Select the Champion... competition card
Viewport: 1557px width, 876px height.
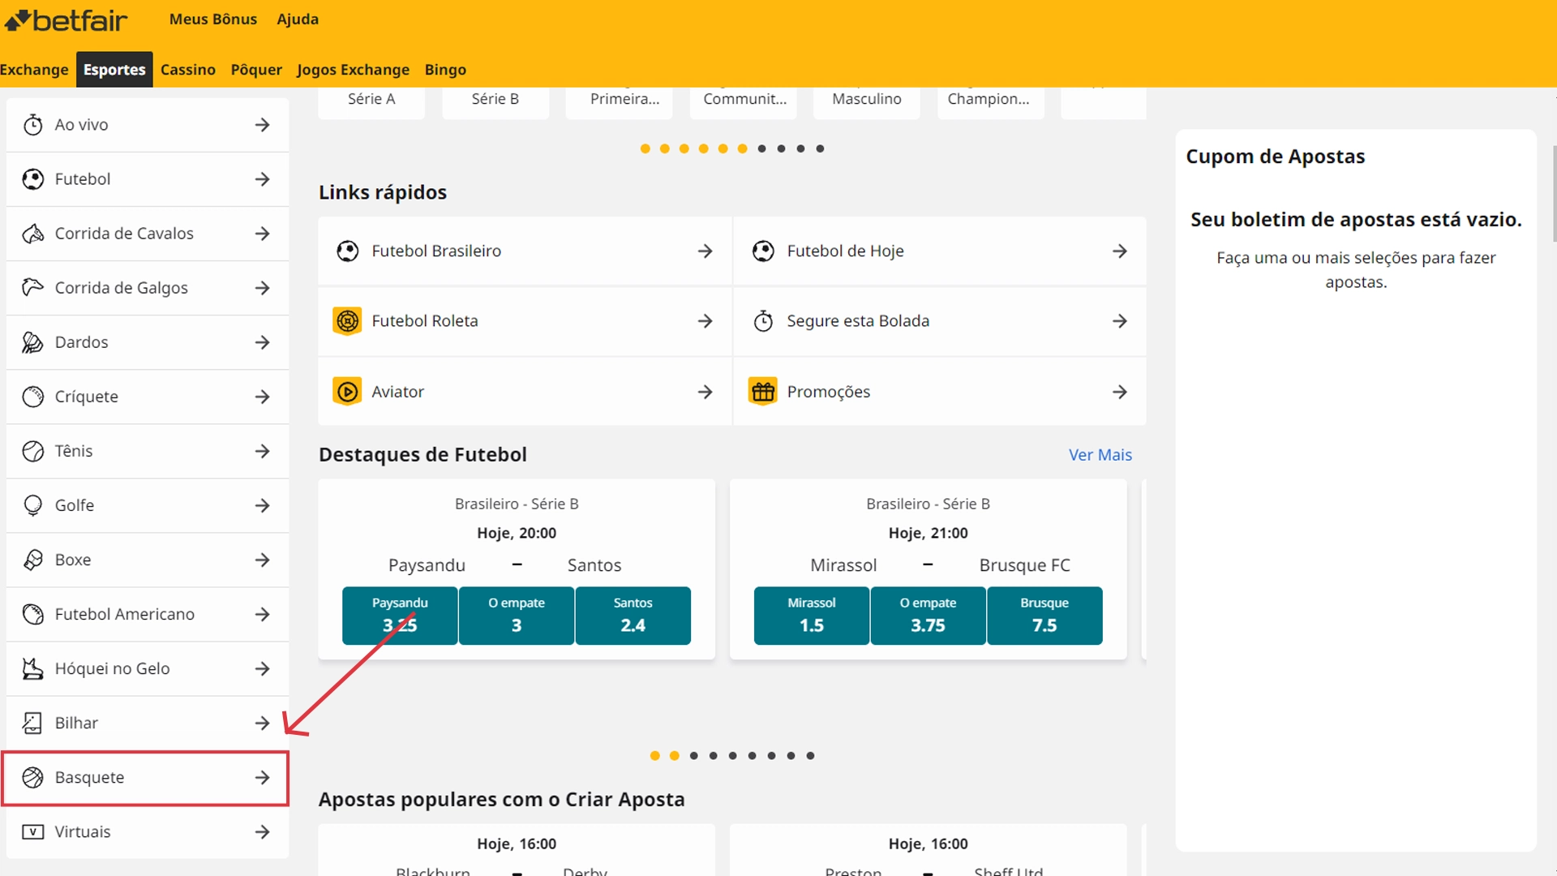tap(989, 103)
